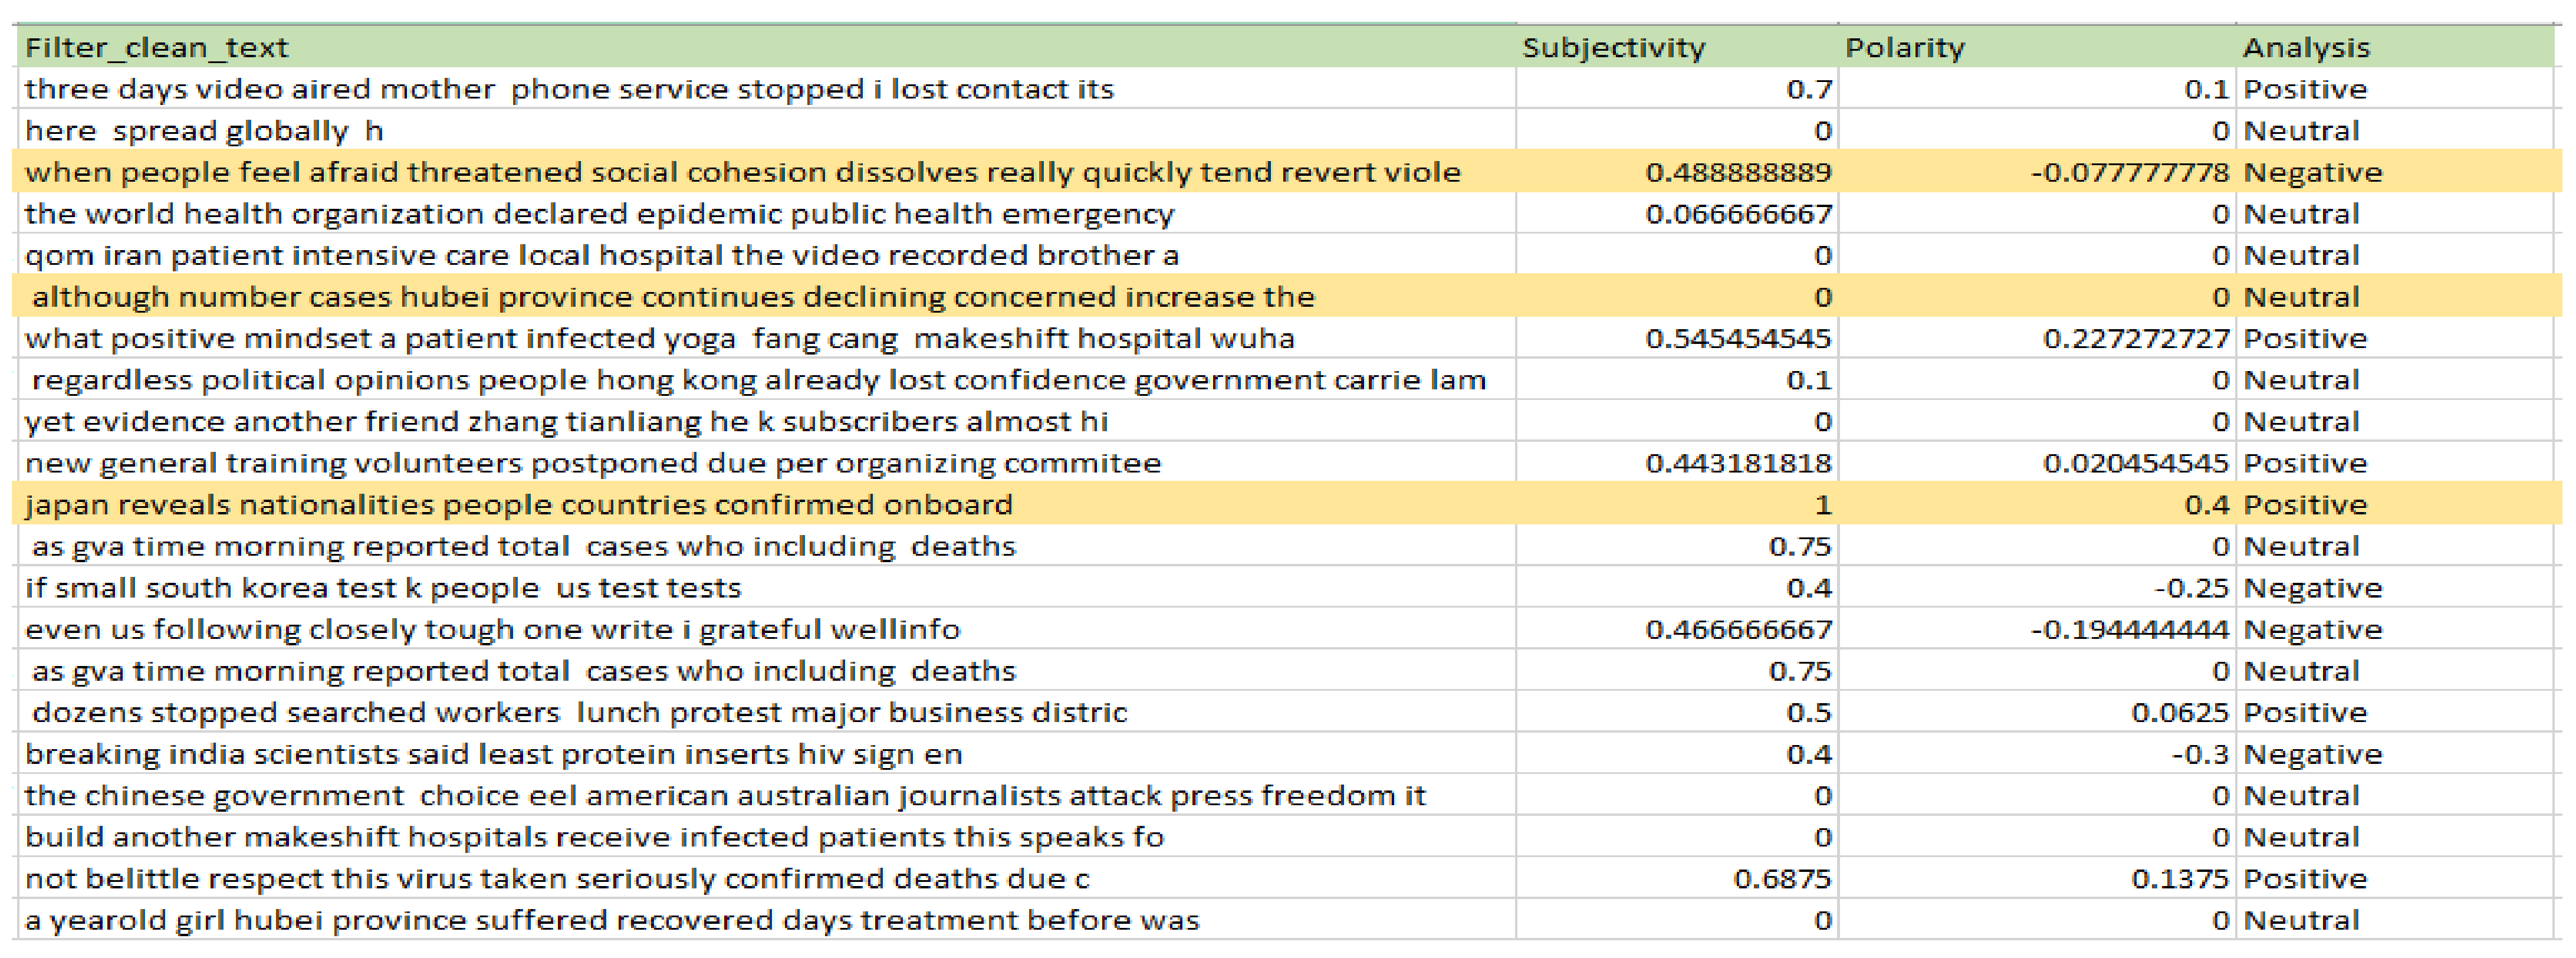The height and width of the screenshot is (958, 2576).
Task: Click subjectivity value 0.066666667
Action: pos(1738,214)
